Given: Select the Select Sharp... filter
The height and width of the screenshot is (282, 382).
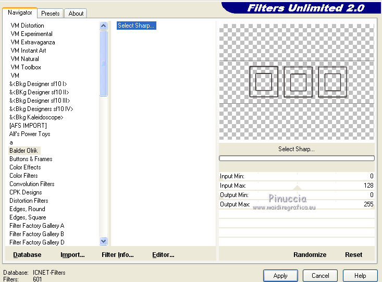Looking at the screenshot, I should pyautogui.click(x=136, y=26).
